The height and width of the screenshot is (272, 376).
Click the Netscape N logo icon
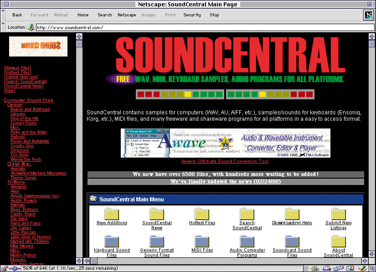pos(369,15)
